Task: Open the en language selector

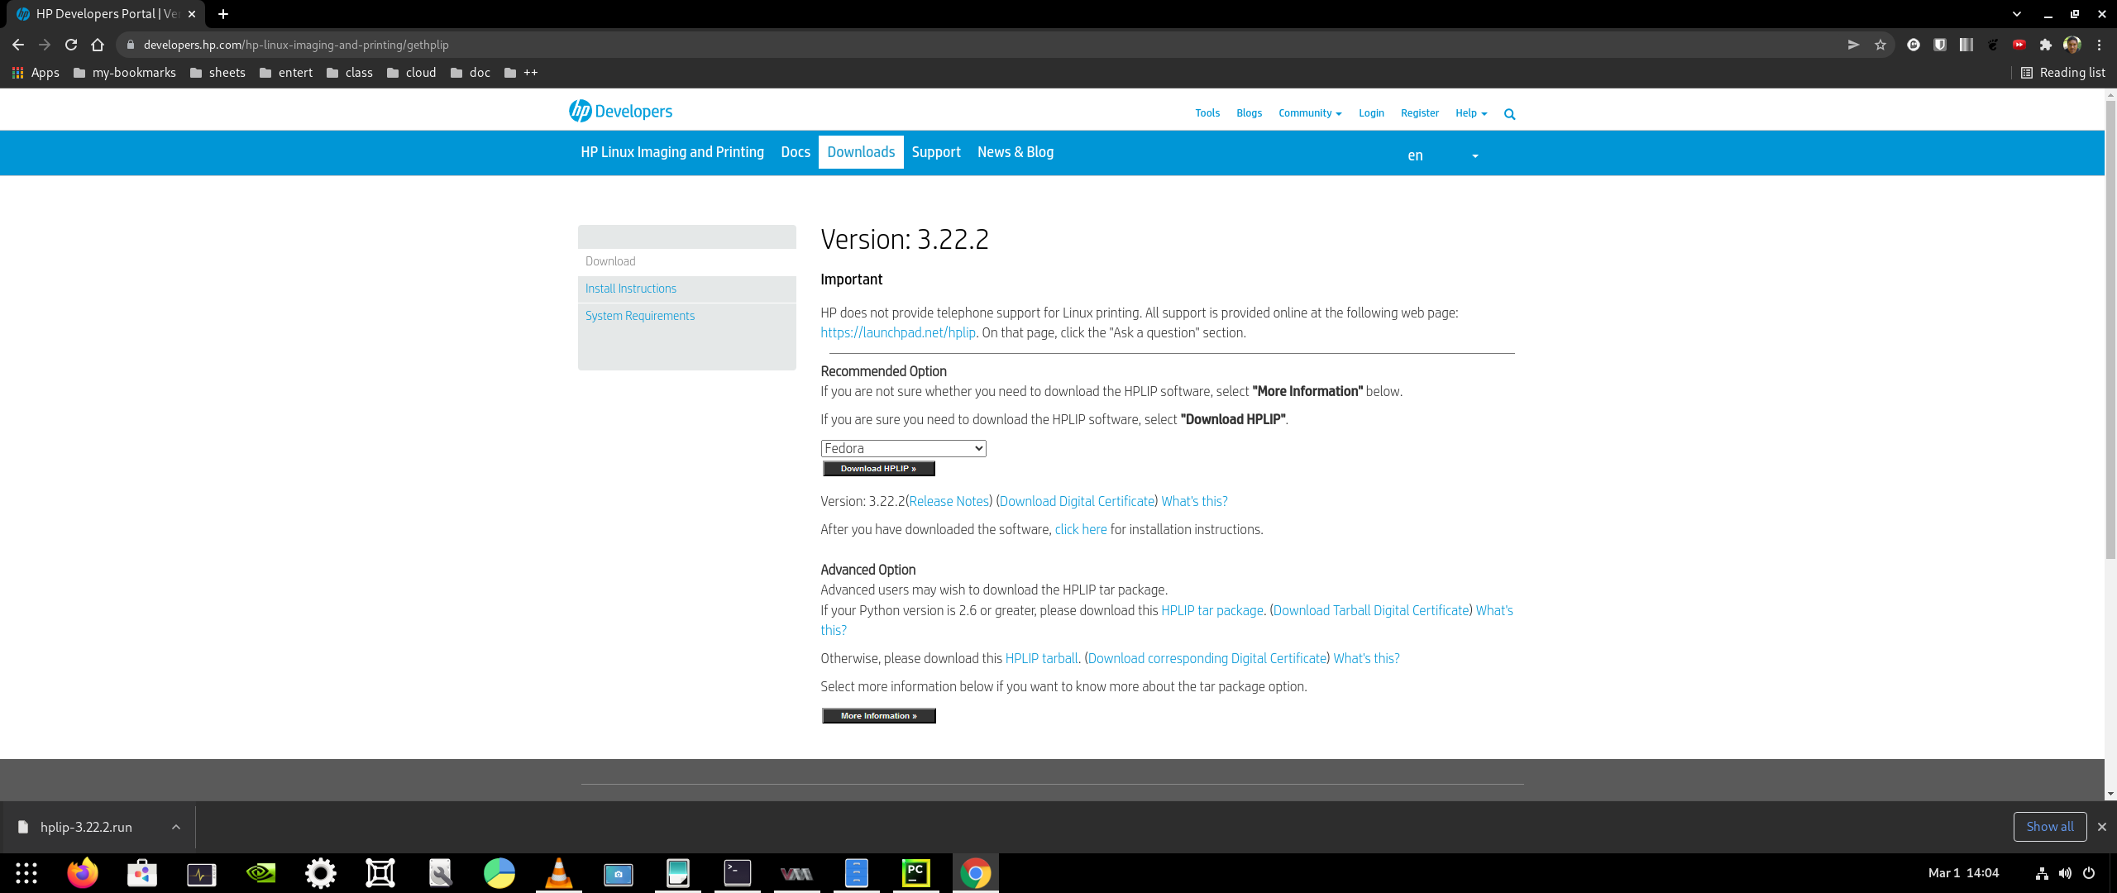Action: tap(1441, 155)
